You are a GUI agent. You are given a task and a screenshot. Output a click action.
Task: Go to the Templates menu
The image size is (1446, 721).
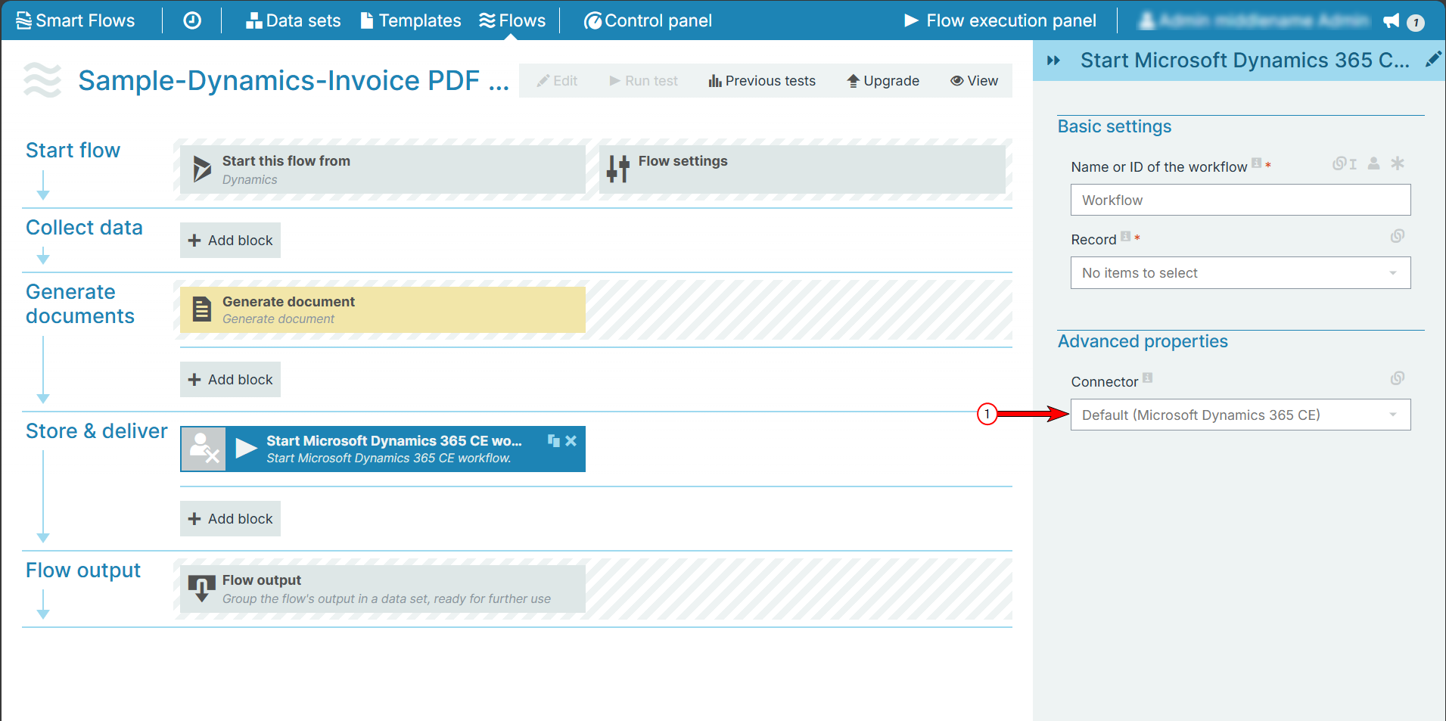point(411,20)
